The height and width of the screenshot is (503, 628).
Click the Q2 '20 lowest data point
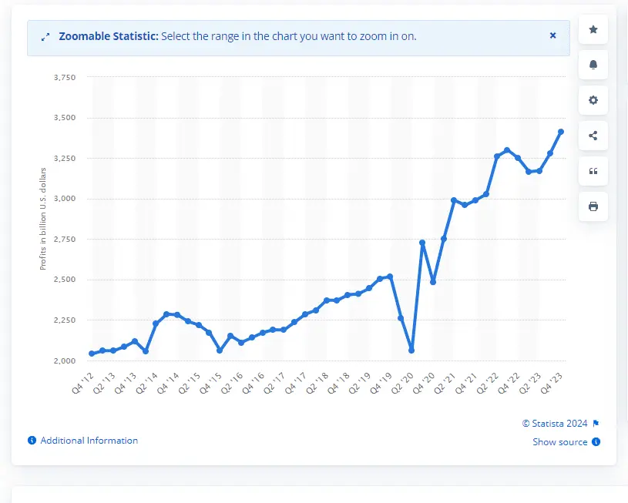pyautogui.click(x=411, y=350)
